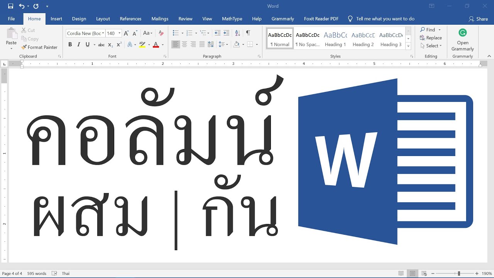Collapse the ribbon with chevron
The height and width of the screenshot is (278, 494).
pos(489,56)
